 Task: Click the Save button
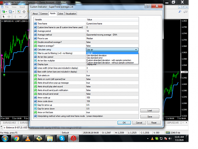pos(150,117)
